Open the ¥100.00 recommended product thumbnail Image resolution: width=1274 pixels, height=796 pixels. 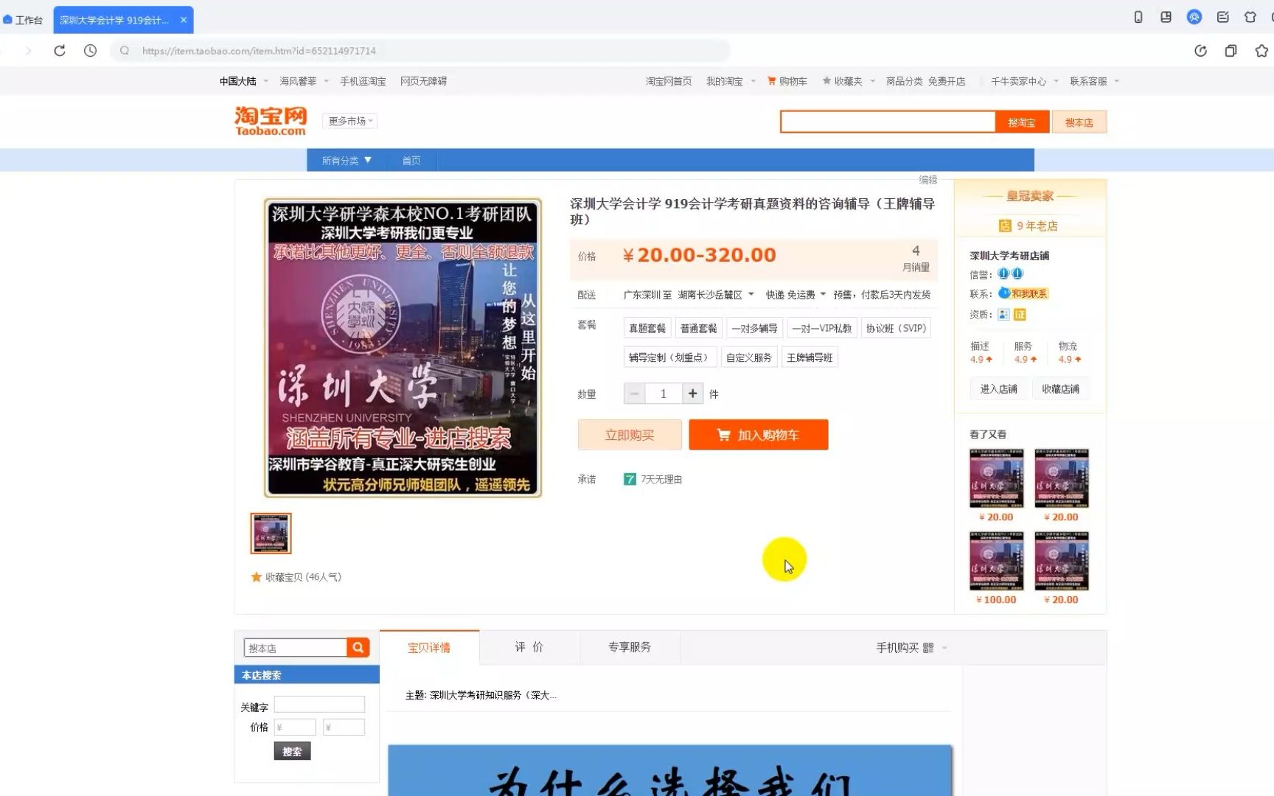point(997,561)
